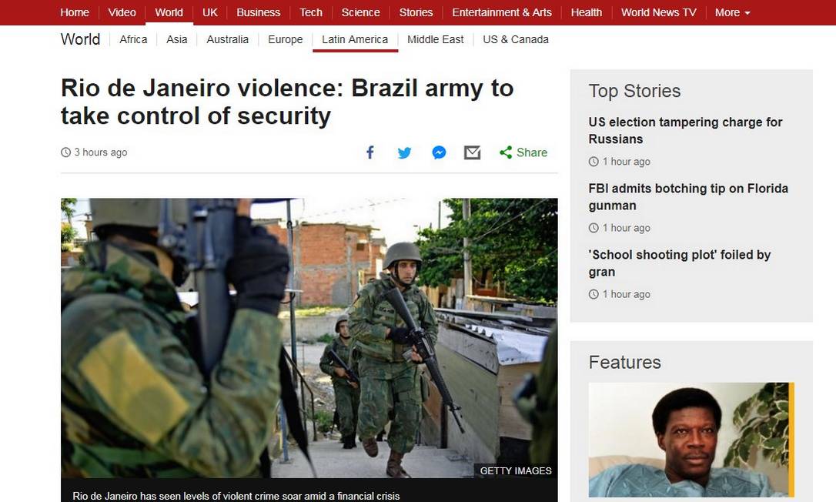Screen dimensions: 836x502
Task: Open the Tech section
Action: coord(311,12)
